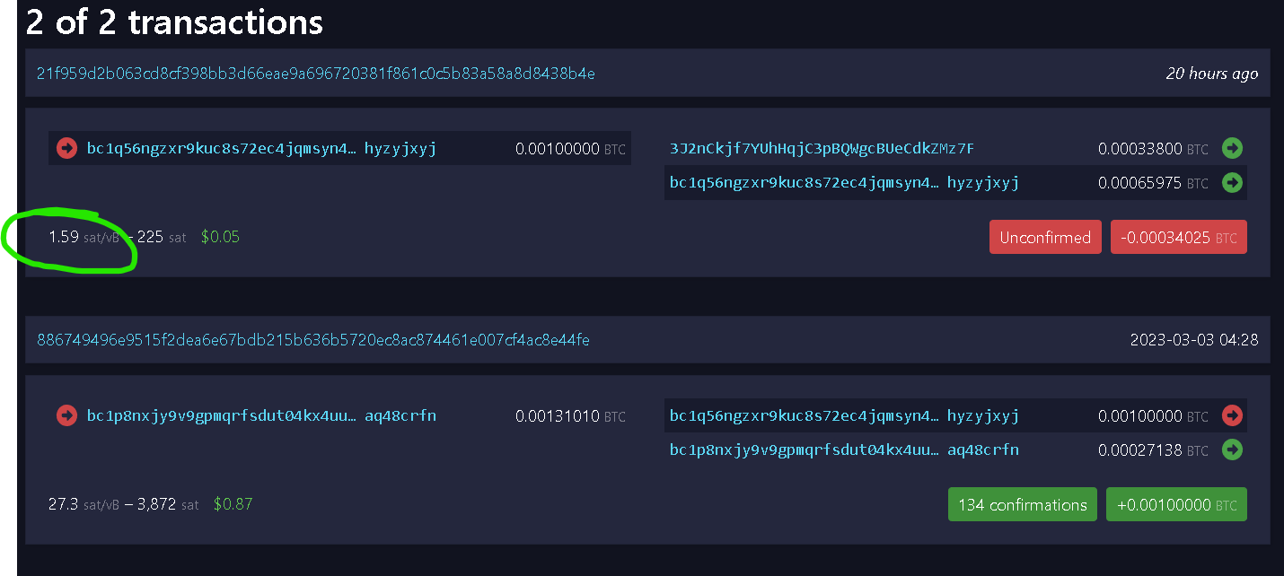Click the green +0.00100000 BTC balance badge

coord(1176,504)
